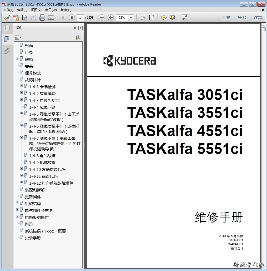267x271 pixels.
Task: Open the Attachments paperclip panel
Action: [x=7, y=51]
